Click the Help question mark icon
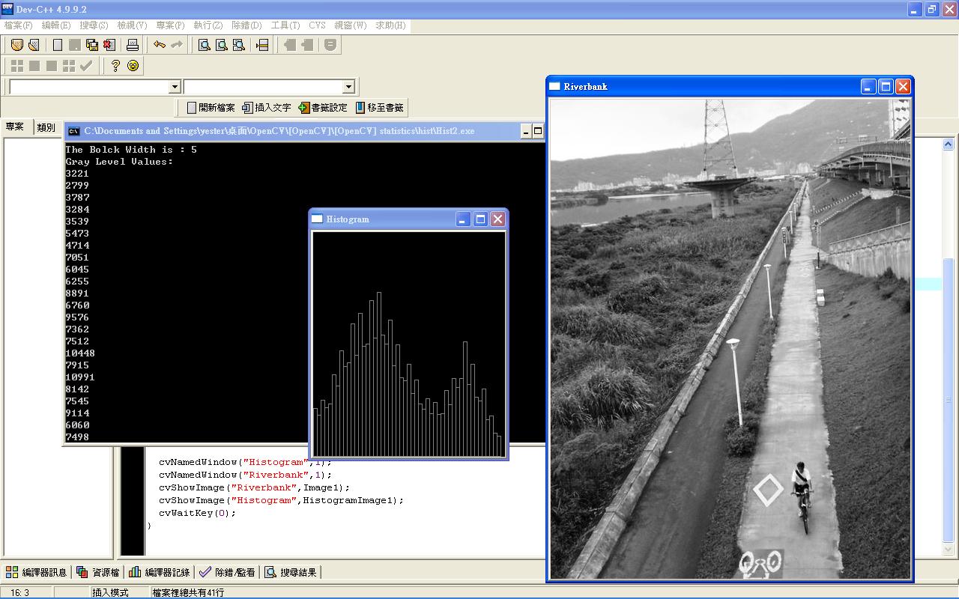The height and width of the screenshot is (599, 959). (115, 66)
